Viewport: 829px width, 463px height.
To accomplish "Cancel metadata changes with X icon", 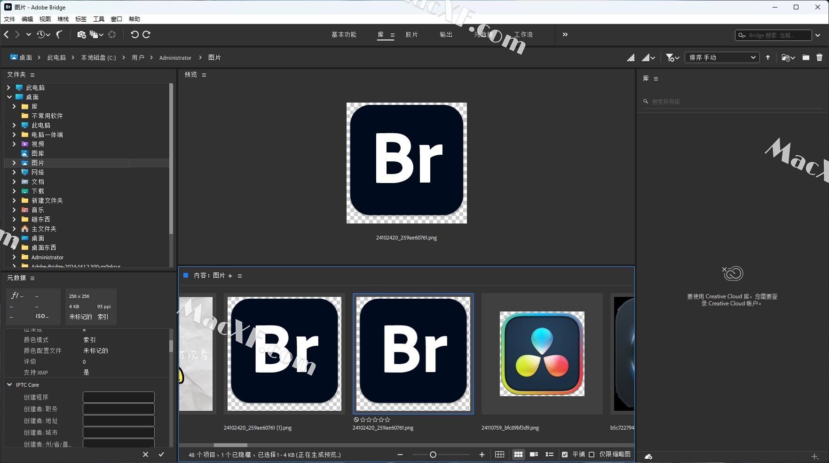I will (x=145, y=455).
